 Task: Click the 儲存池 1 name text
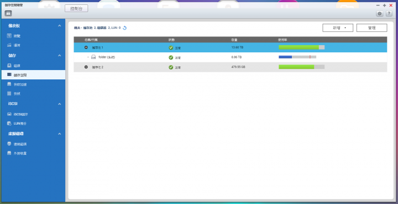point(97,47)
